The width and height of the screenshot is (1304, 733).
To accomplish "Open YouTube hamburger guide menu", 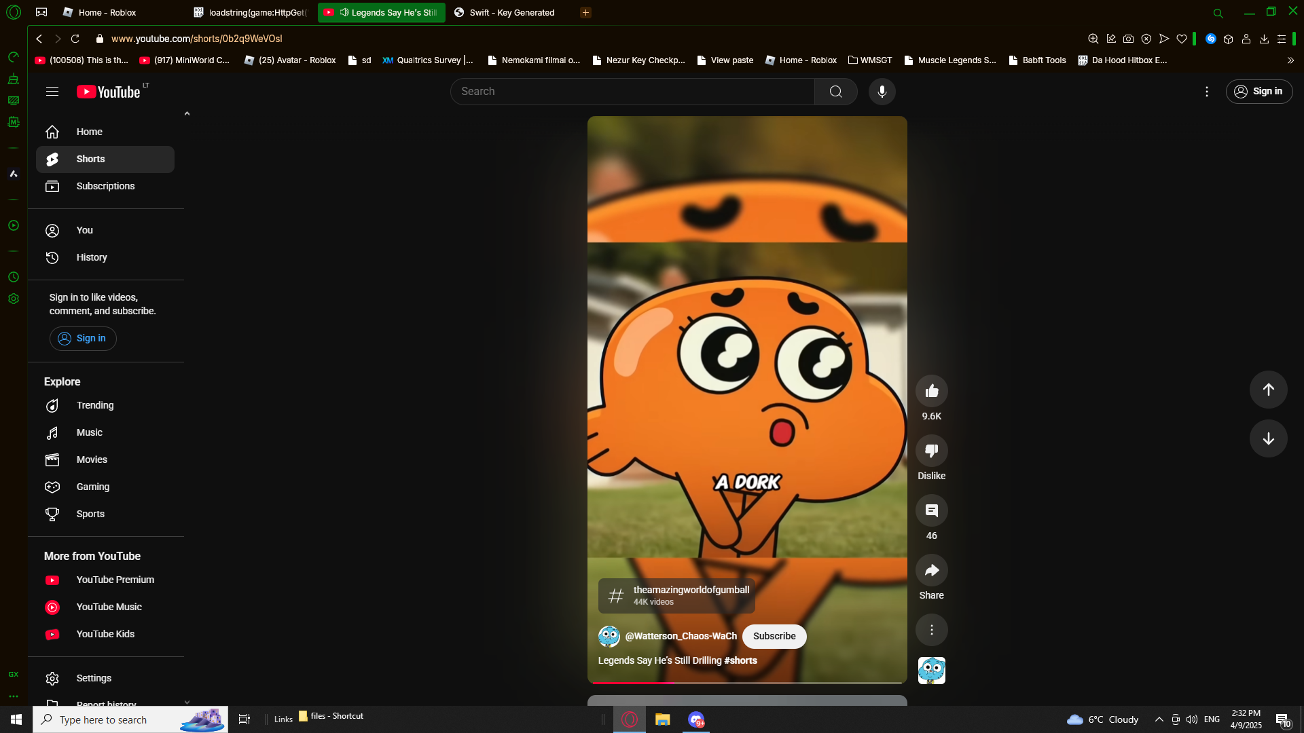I will (x=52, y=92).
